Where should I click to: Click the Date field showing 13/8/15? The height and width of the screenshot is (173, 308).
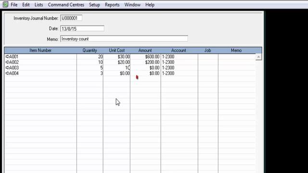82,29
